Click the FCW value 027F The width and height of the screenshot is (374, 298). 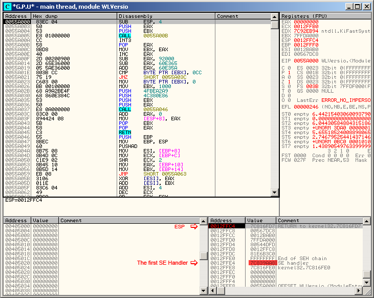click(300, 160)
